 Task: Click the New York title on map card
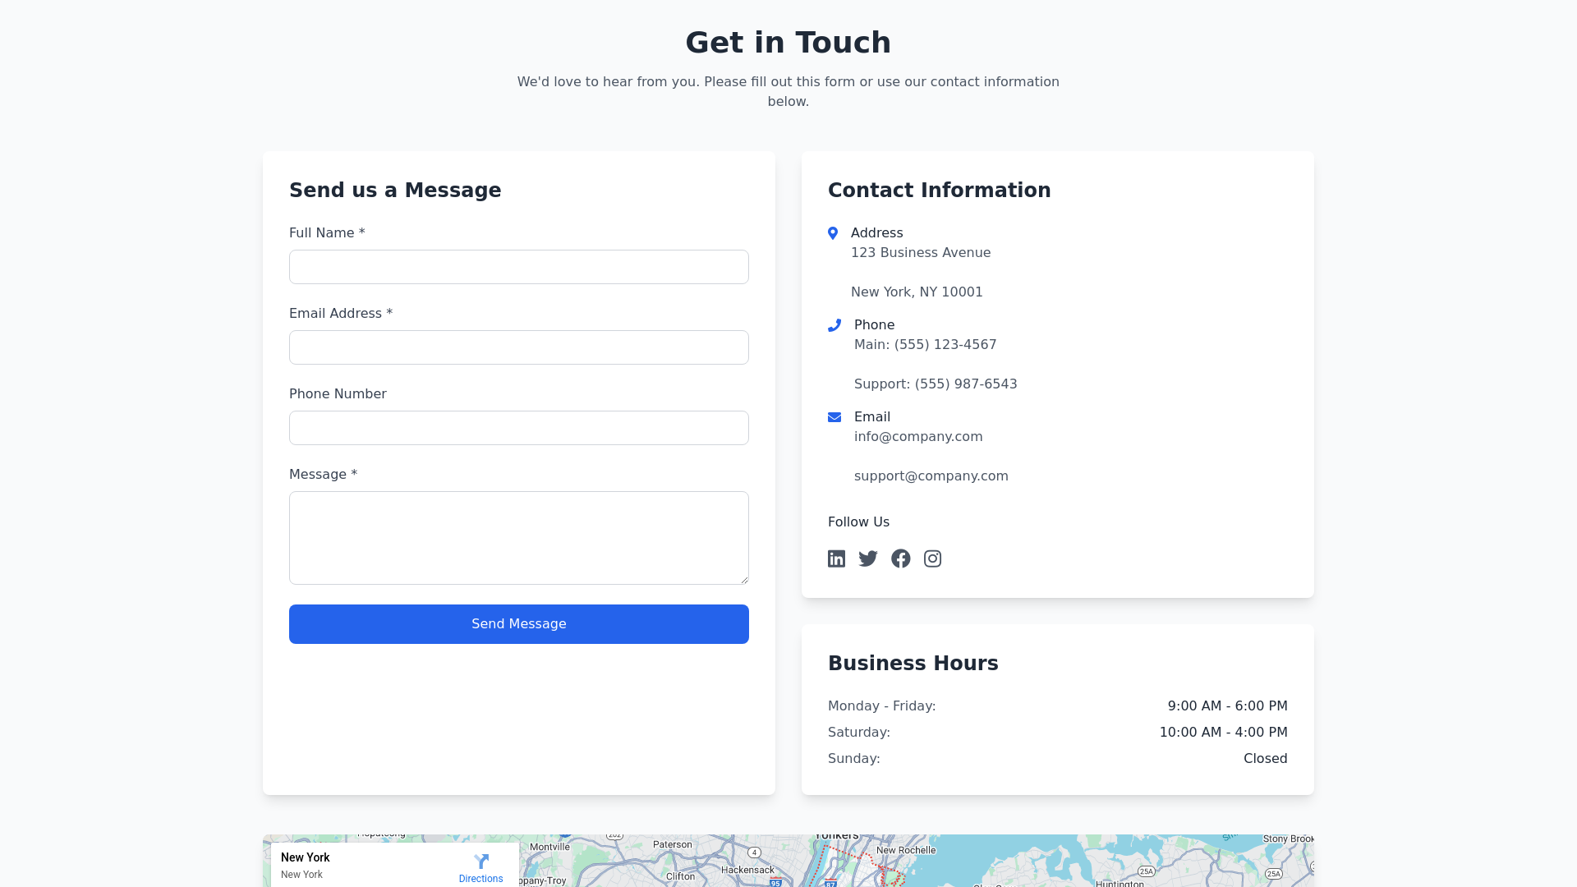click(x=305, y=857)
